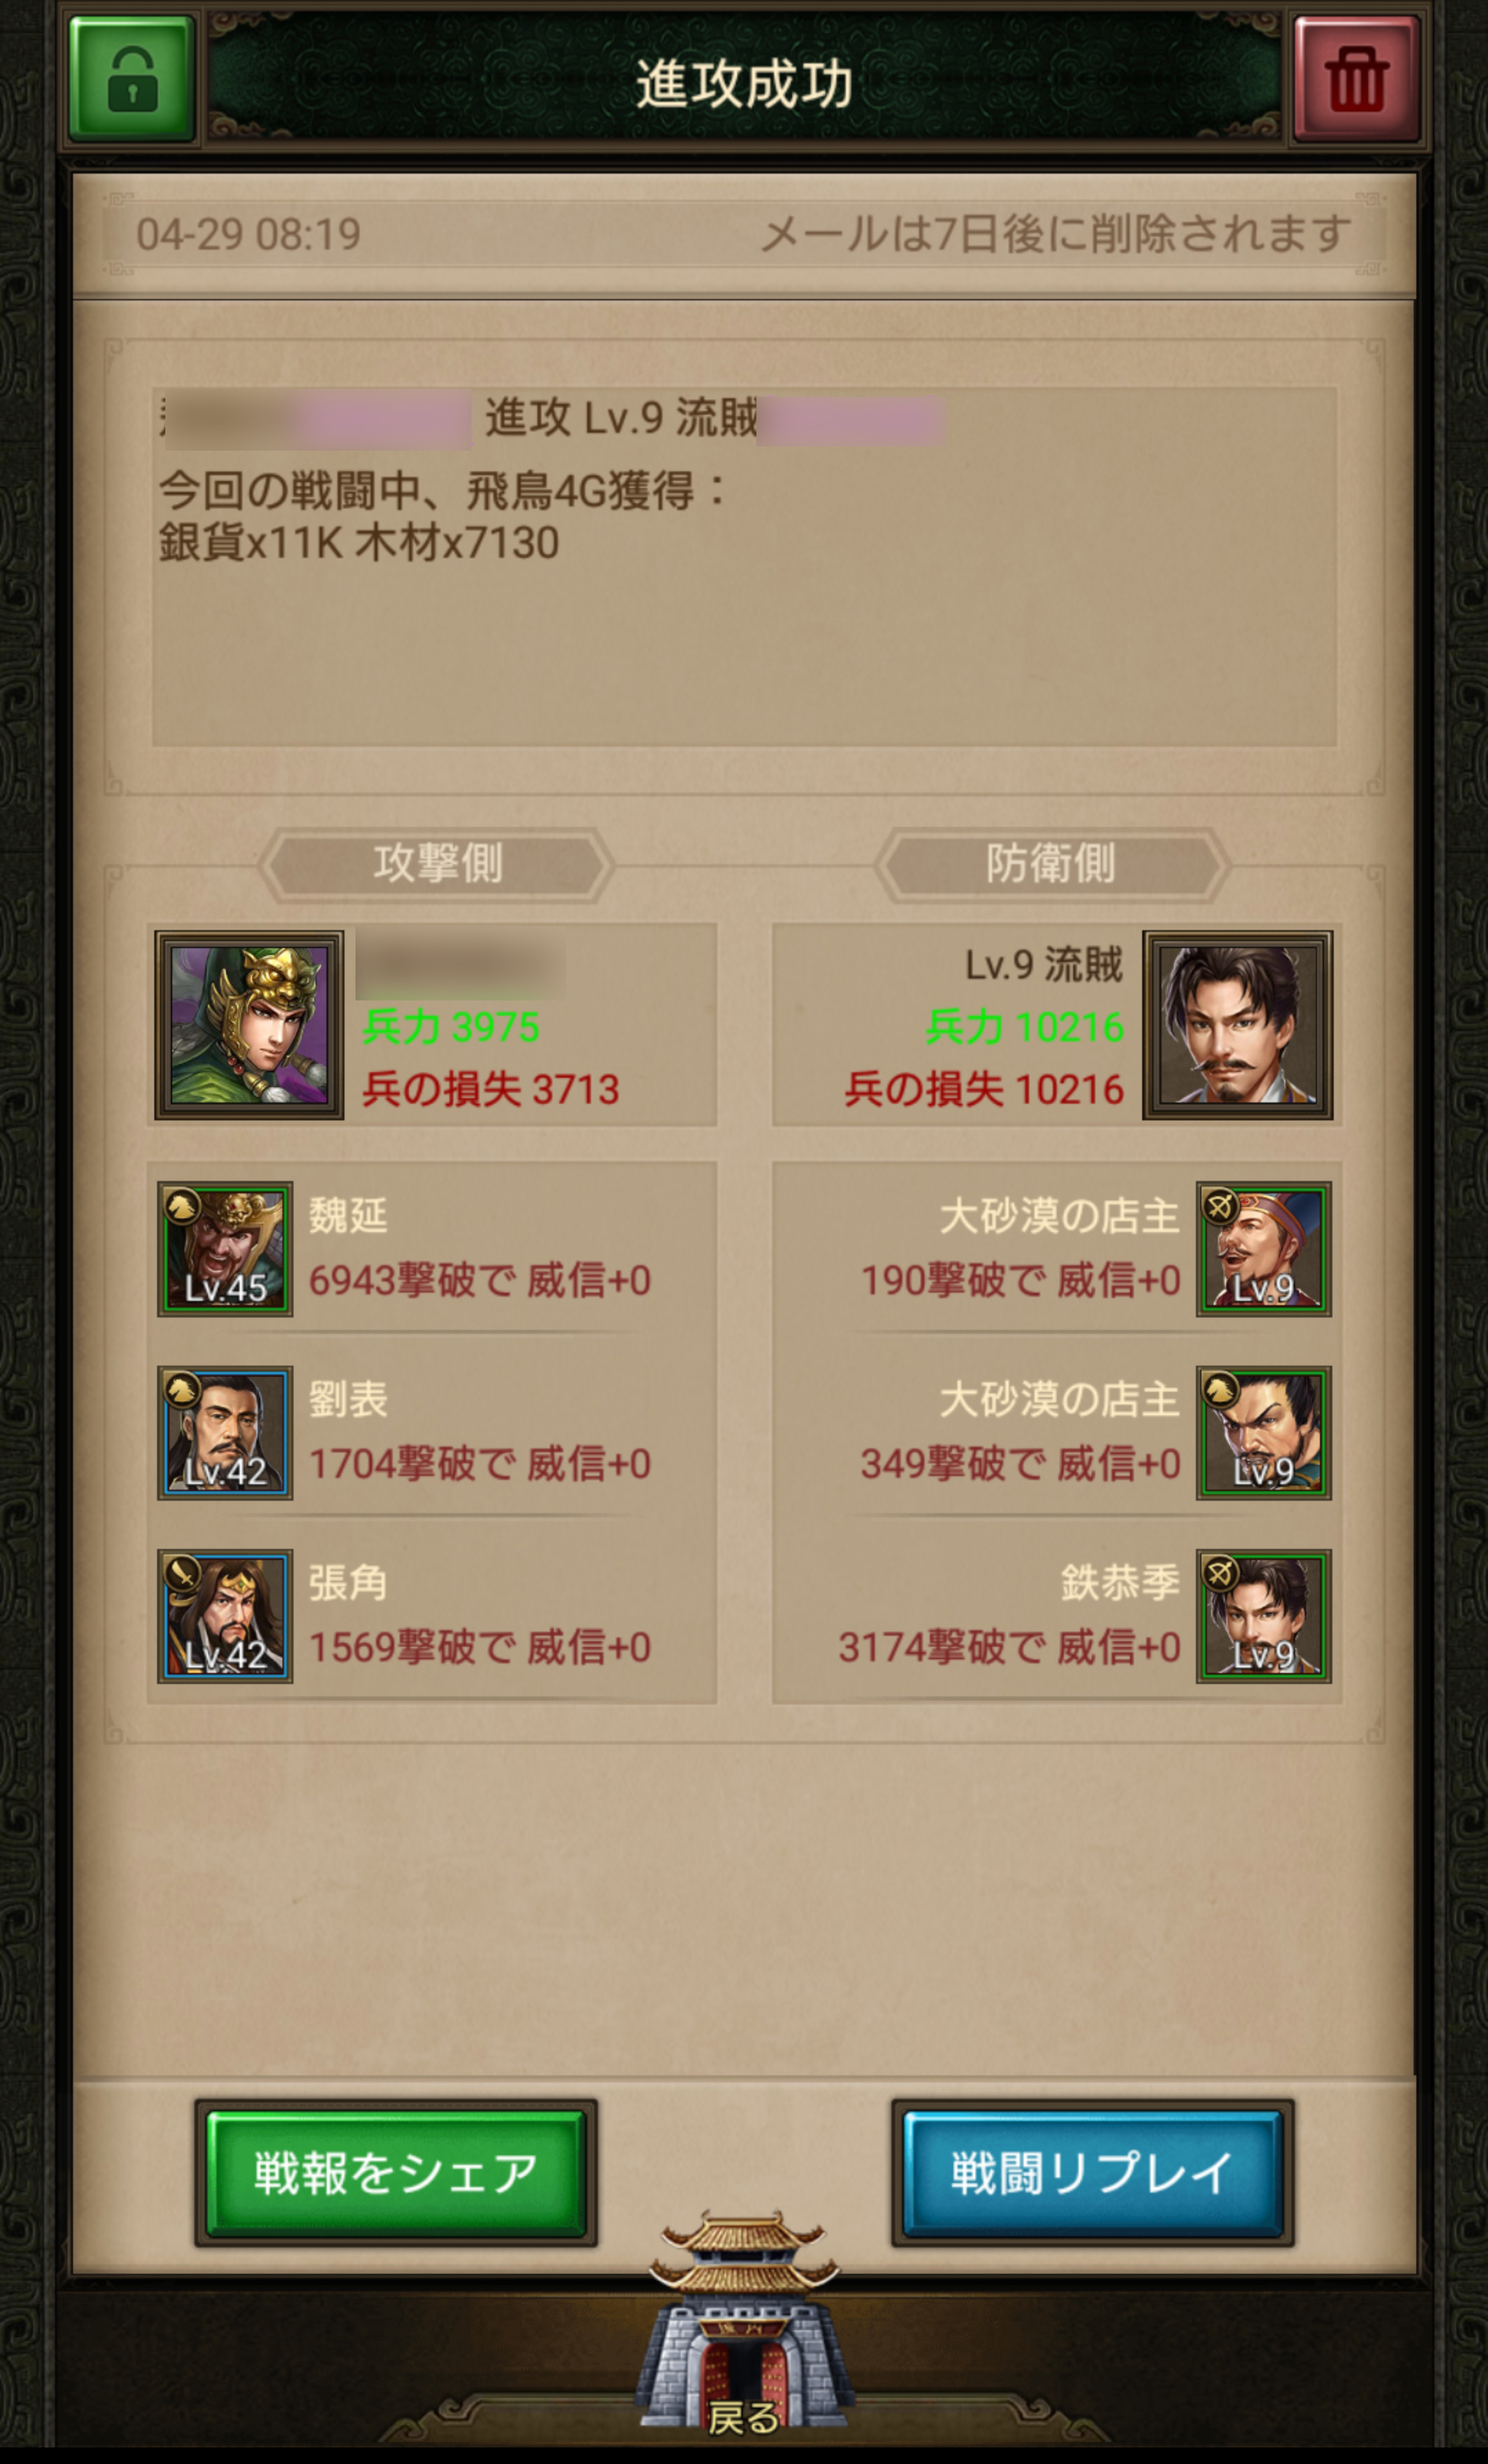This screenshot has width=1488, height=2464.
Task: Open 劉表's Lv.42 general portrait
Action: tap(225, 1433)
